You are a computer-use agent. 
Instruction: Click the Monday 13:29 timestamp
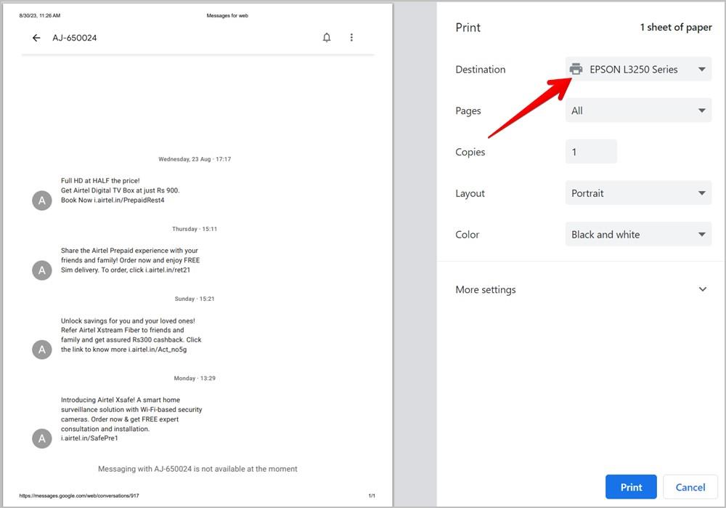click(x=195, y=378)
